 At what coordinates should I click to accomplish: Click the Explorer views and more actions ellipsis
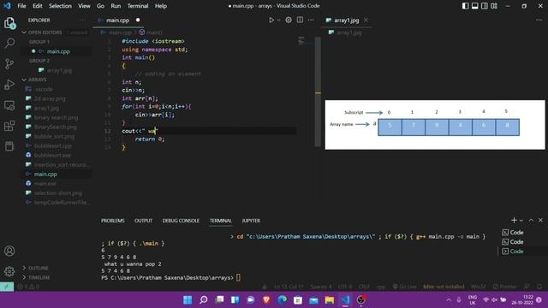(82, 21)
